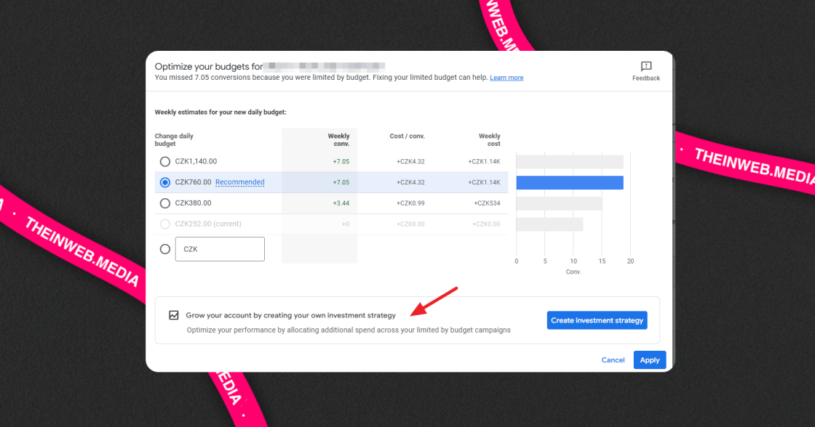Click the checkbox icon beside investment strategy text

click(x=173, y=314)
